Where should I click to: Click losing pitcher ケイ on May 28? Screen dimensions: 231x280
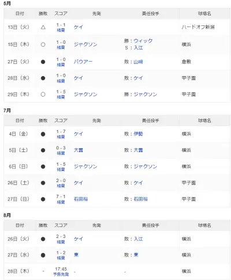(x=138, y=78)
